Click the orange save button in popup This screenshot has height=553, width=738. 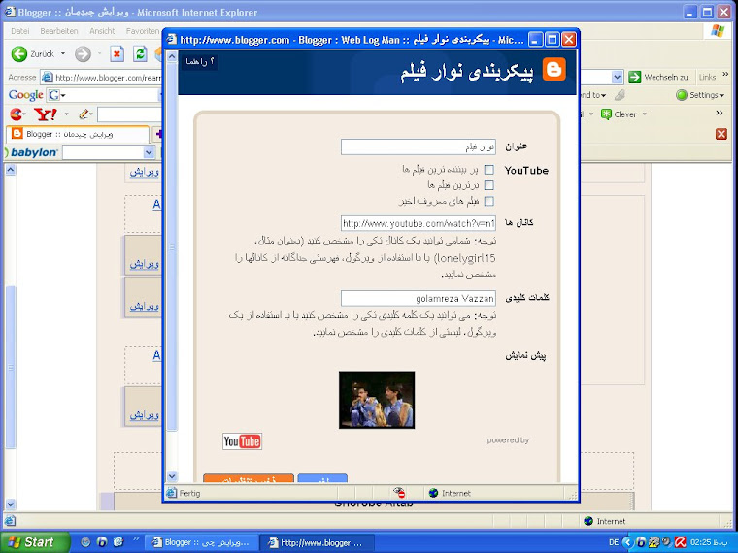coord(249,478)
